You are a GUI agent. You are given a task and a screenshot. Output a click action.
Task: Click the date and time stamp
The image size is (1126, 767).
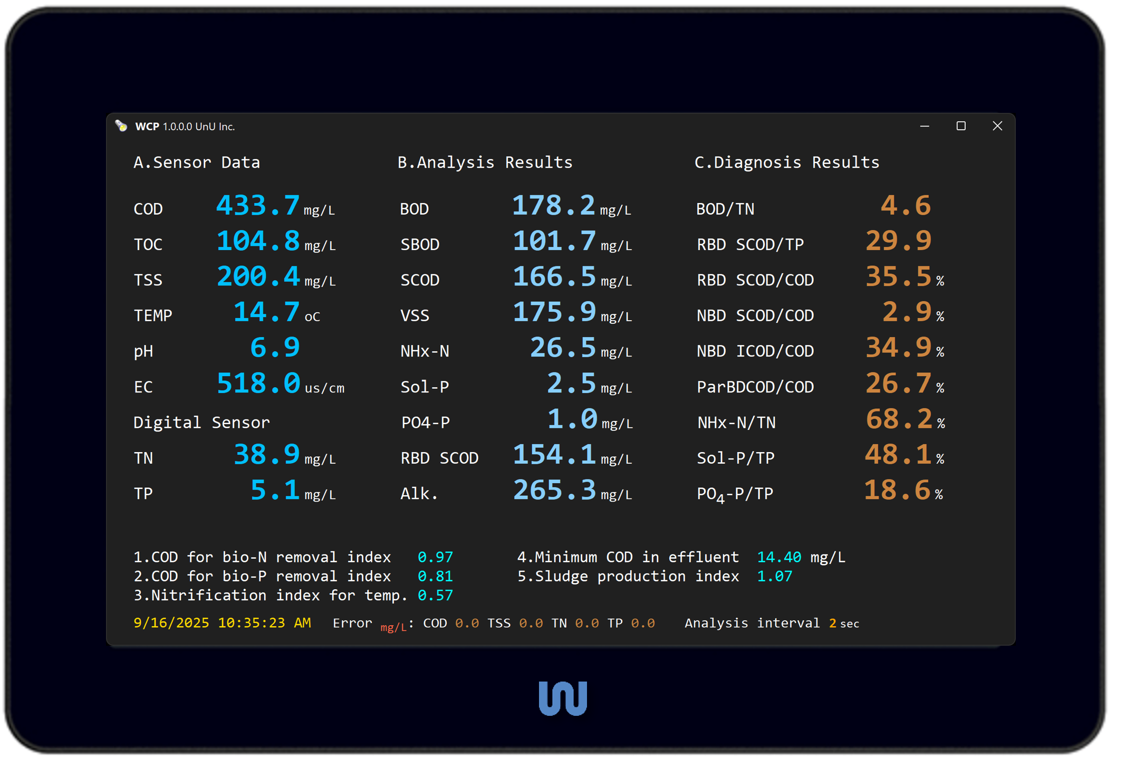click(x=222, y=623)
